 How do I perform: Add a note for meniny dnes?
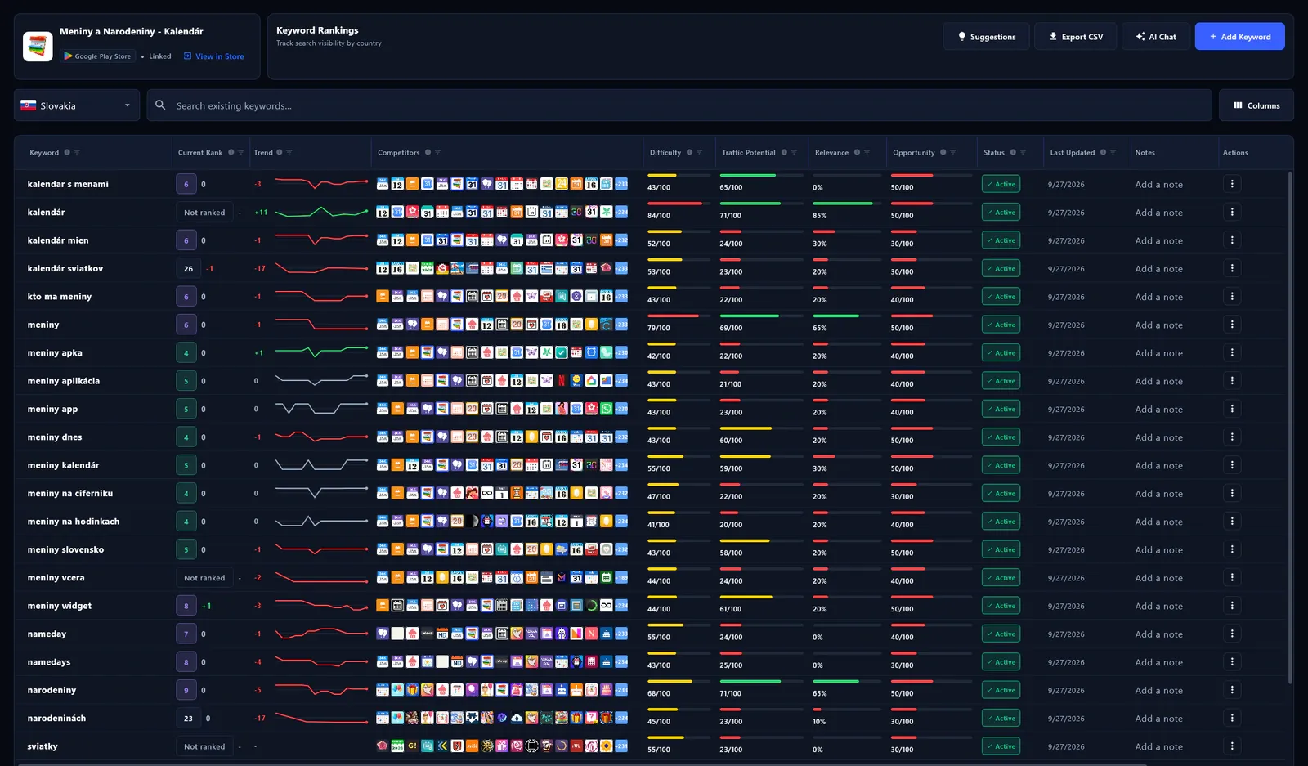(x=1158, y=437)
